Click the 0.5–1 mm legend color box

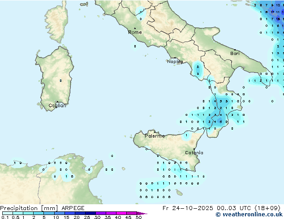tap(18, 213)
